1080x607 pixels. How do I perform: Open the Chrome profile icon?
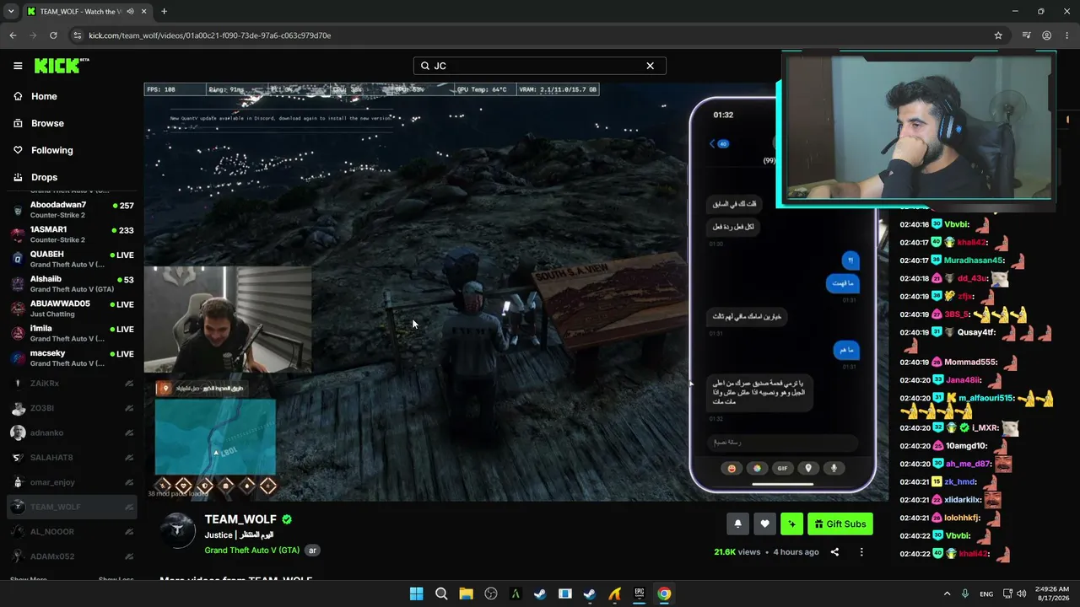[1047, 35]
